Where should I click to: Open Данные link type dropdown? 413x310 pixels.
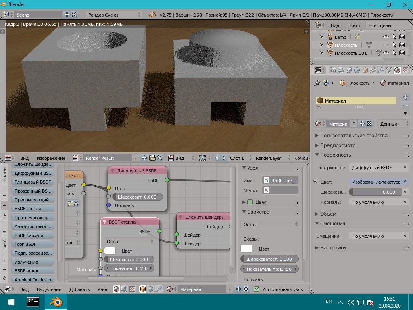click(x=392, y=124)
